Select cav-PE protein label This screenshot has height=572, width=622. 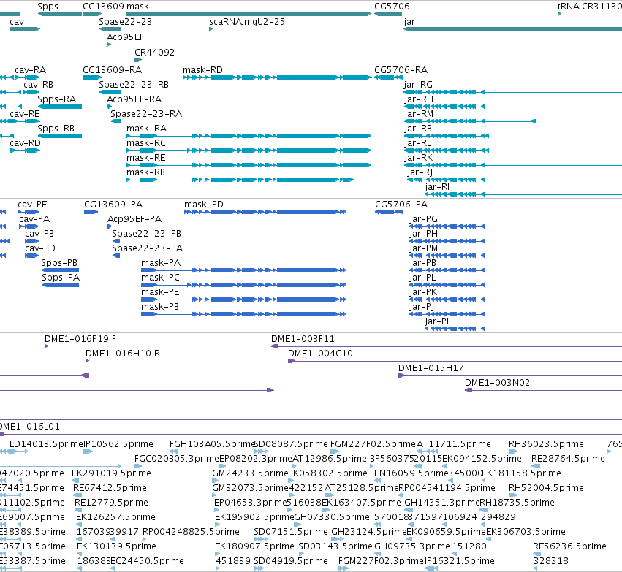click(x=32, y=205)
